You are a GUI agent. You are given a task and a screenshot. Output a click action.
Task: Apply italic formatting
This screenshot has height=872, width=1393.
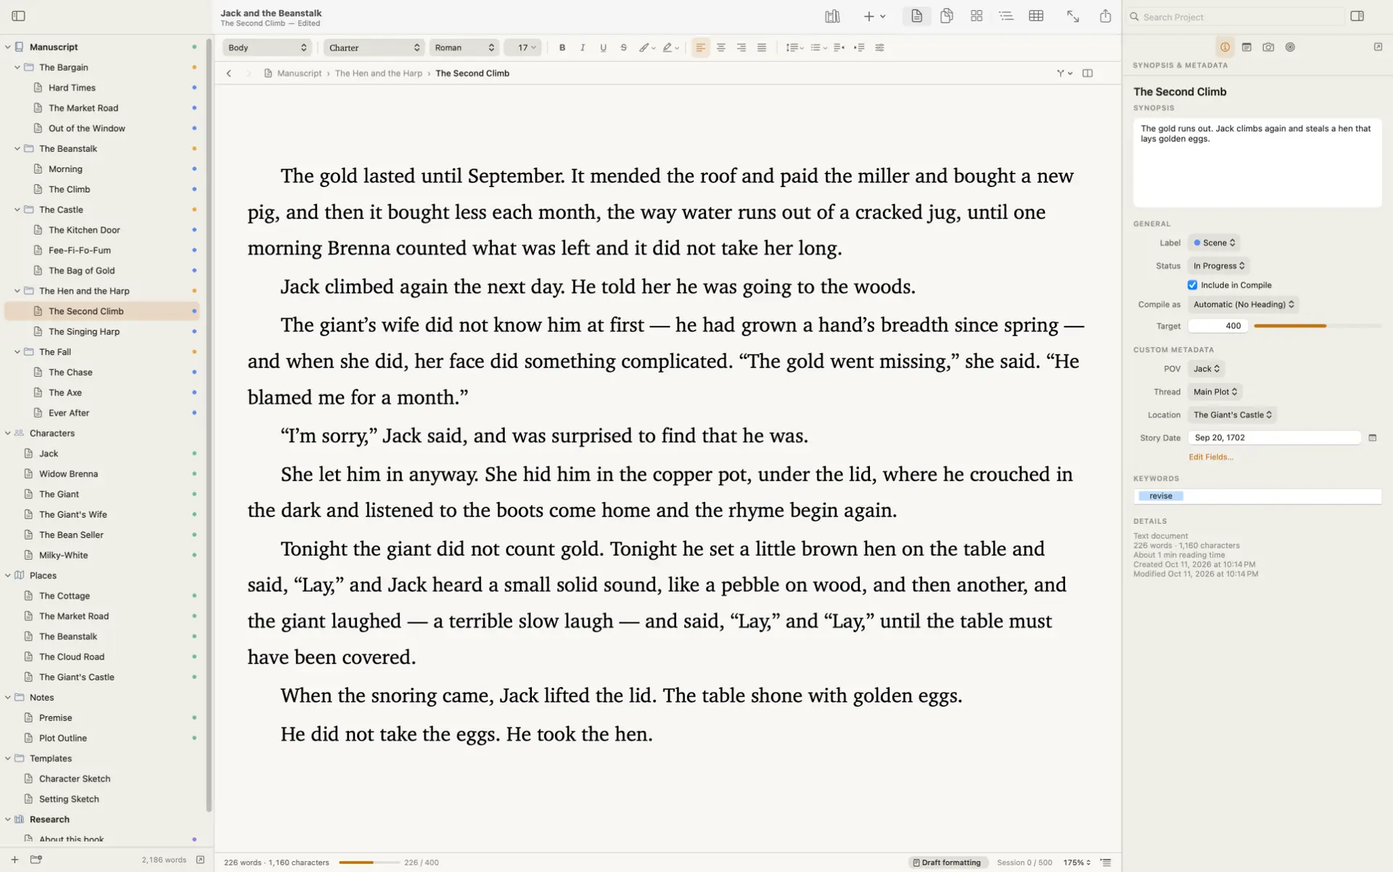[583, 48]
